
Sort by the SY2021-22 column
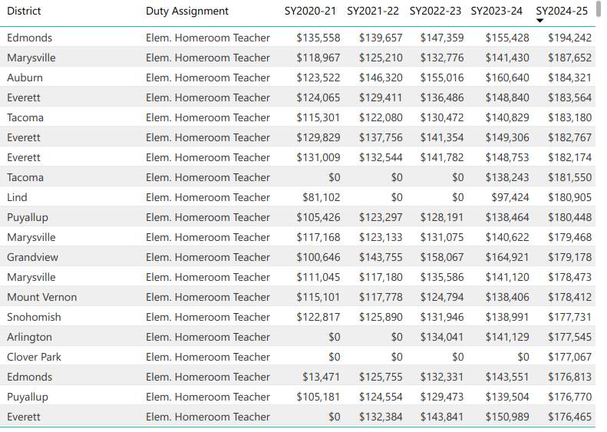pyautogui.click(x=373, y=11)
